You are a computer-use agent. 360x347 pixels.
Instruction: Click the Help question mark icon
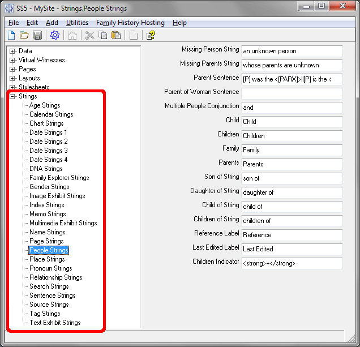[x=151, y=36]
